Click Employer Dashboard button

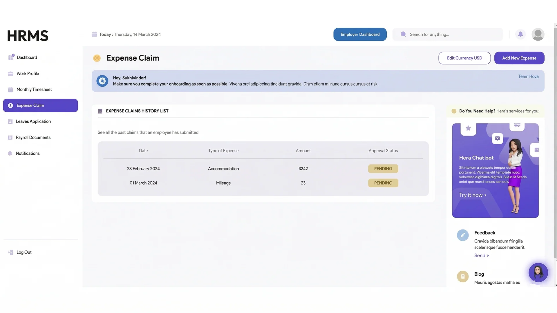point(360,34)
